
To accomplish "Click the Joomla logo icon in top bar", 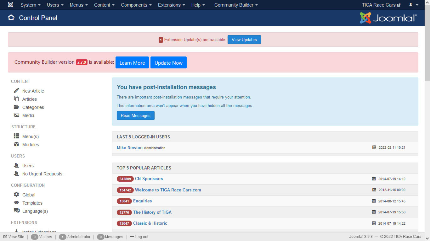I will pos(10,5).
